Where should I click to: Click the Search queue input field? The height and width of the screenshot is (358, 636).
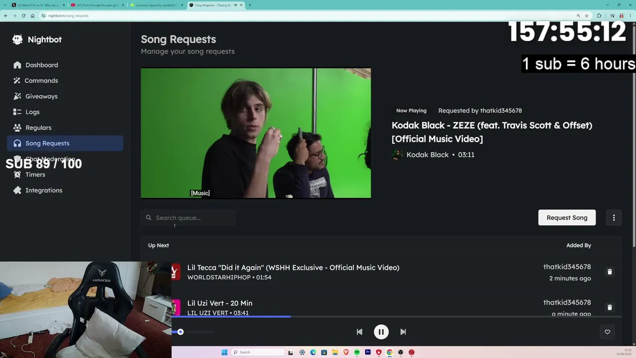[x=188, y=218]
